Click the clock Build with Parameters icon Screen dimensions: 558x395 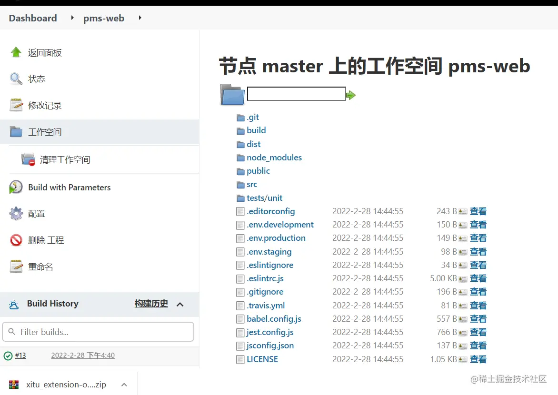click(16, 187)
